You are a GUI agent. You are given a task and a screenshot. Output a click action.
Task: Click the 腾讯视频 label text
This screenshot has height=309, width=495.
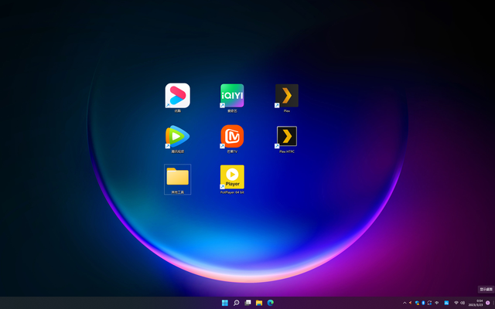point(177,151)
